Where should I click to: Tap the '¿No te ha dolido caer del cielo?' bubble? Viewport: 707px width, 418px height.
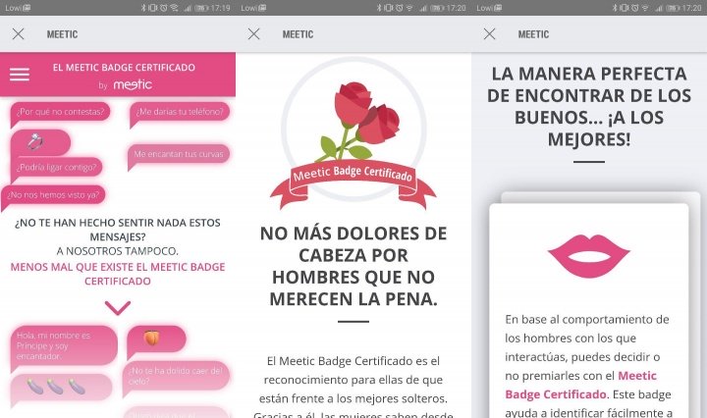coord(176,376)
